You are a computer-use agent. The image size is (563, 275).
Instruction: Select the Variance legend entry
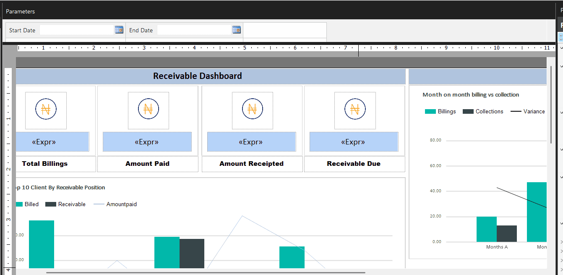tap(528, 112)
